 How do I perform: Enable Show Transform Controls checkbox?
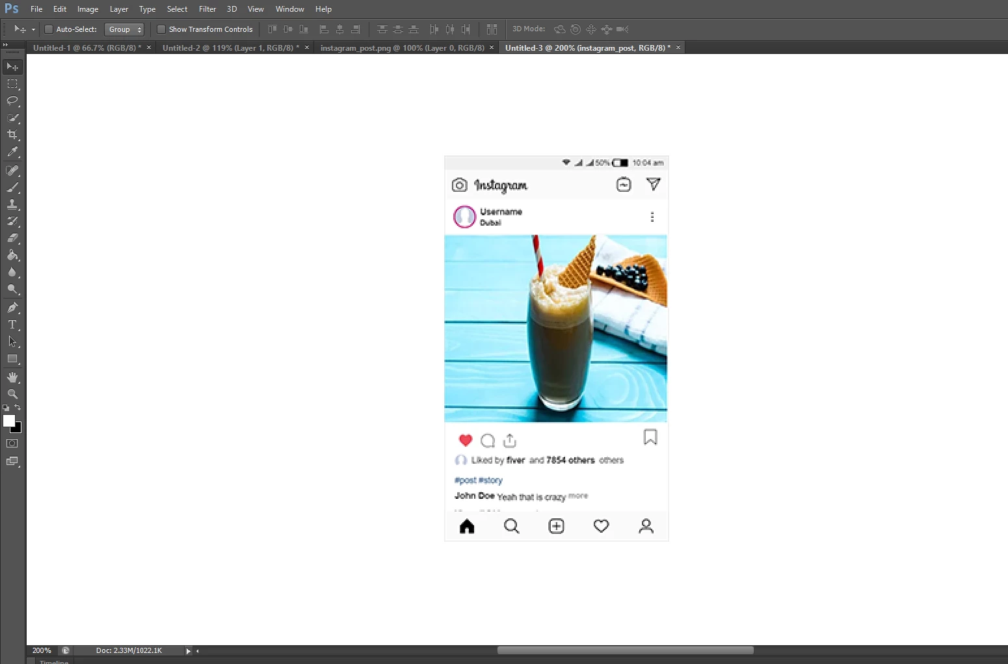click(x=161, y=29)
